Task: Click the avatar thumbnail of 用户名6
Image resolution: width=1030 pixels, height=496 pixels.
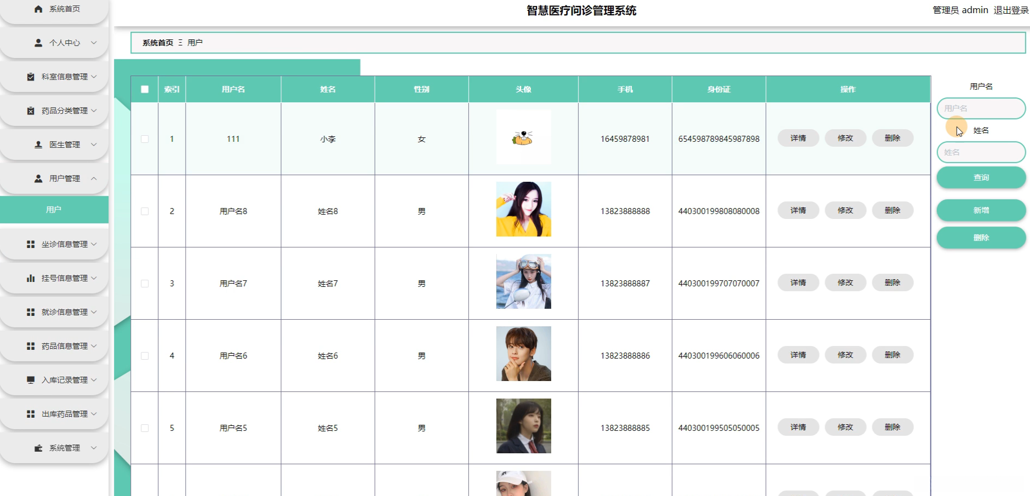Action: pos(524,354)
